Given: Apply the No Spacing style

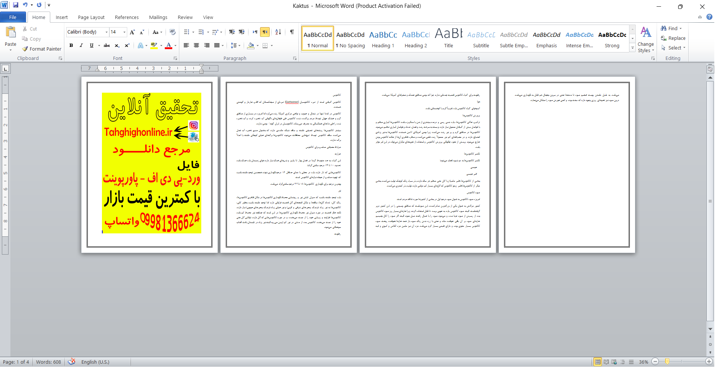Looking at the screenshot, I should coord(350,38).
